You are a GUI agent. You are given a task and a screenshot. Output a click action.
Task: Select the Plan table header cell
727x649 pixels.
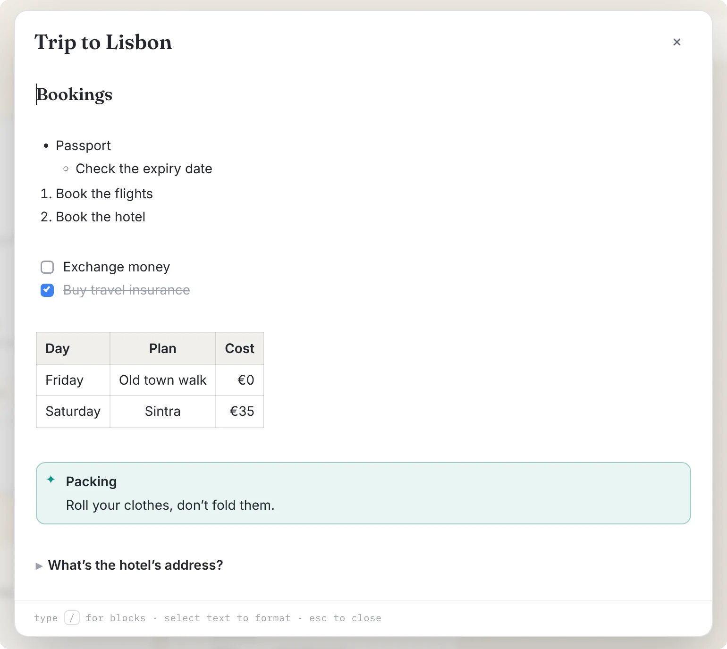point(163,349)
